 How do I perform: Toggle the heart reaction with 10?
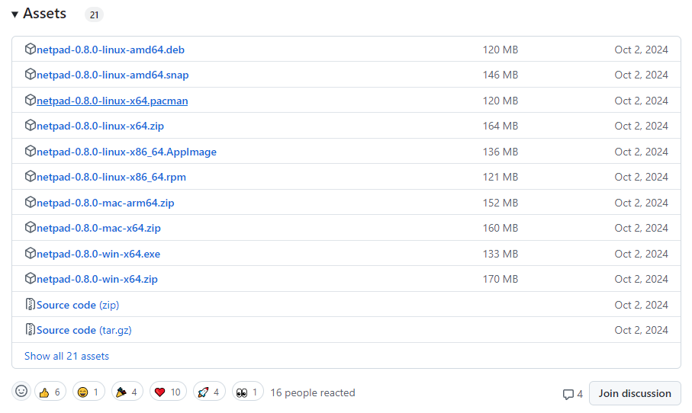coord(168,392)
